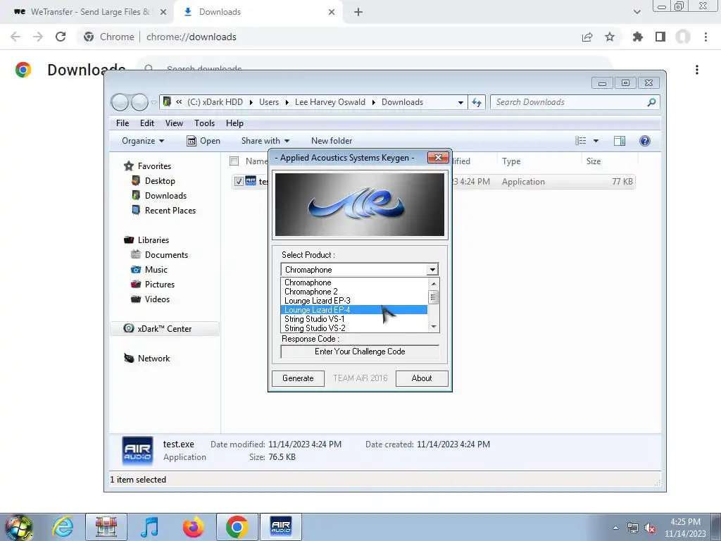The image size is (721, 541).
Task: Expand the Share with dropdown
Action: [265, 141]
